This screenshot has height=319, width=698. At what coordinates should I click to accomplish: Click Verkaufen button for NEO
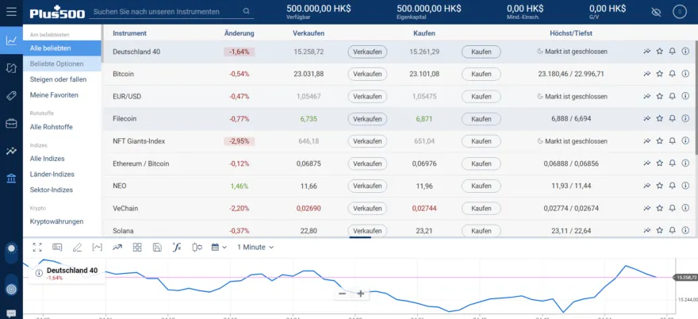coord(367,186)
